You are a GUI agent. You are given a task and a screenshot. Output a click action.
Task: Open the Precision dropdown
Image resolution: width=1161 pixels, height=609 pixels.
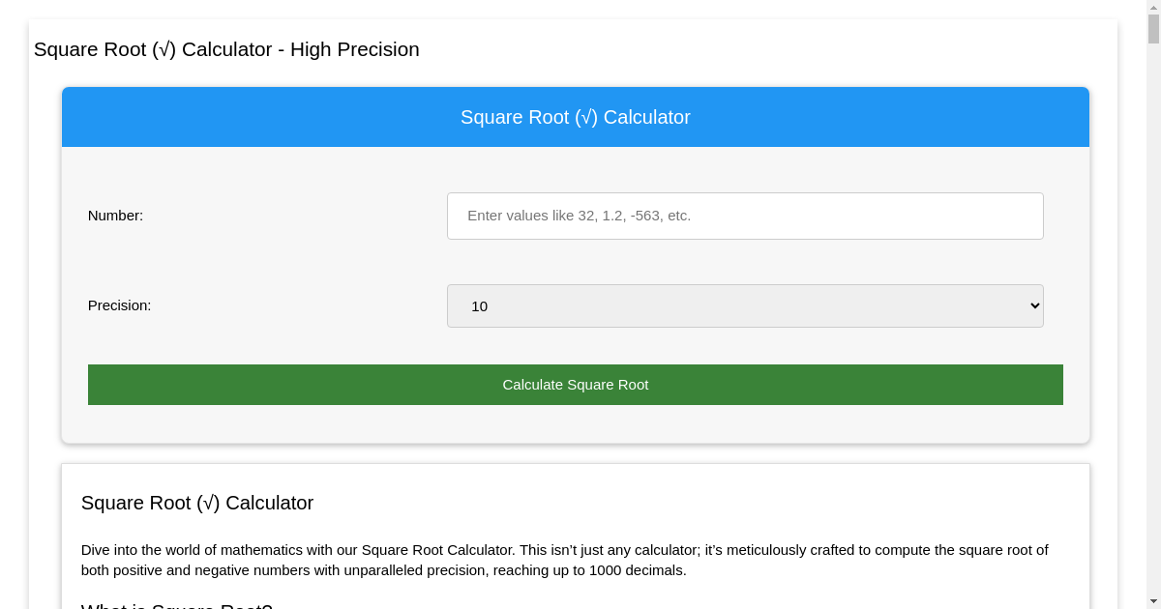745,305
